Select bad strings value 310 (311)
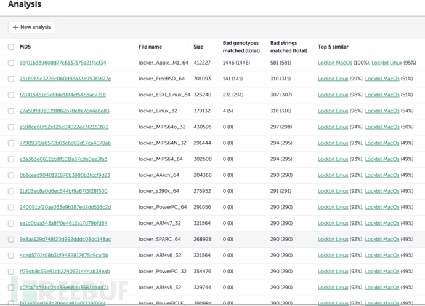The height and width of the screenshot is (306, 425). pyautogui.click(x=281, y=79)
